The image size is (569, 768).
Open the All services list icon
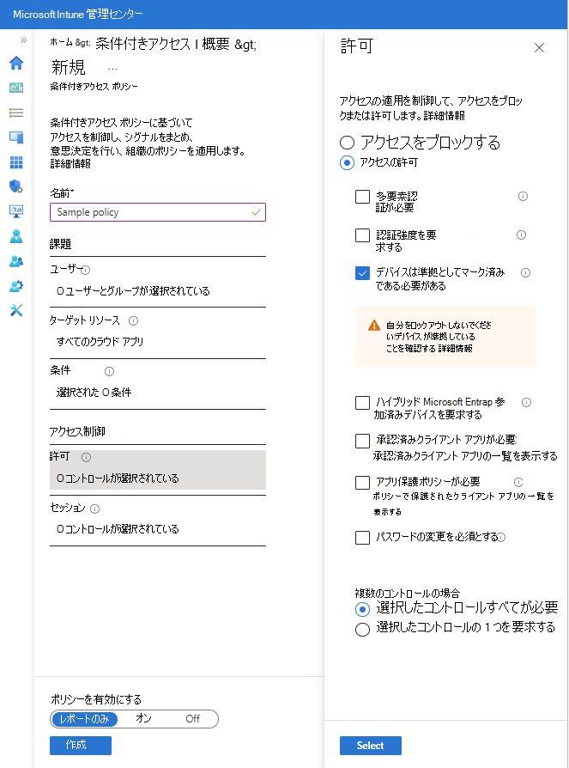[x=16, y=113]
